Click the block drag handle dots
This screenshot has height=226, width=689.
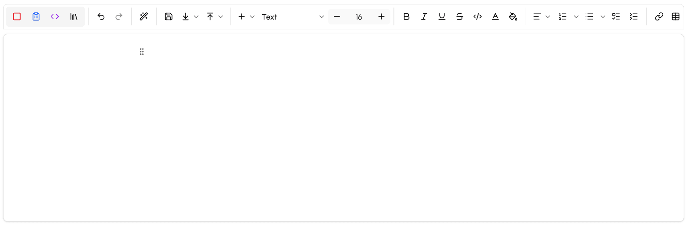142,52
